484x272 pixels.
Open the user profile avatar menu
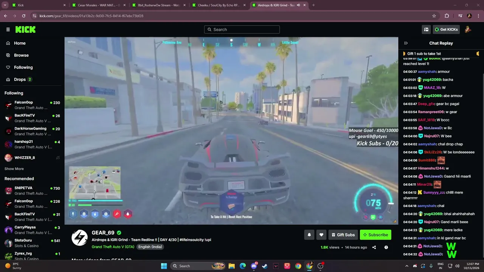coord(468,29)
